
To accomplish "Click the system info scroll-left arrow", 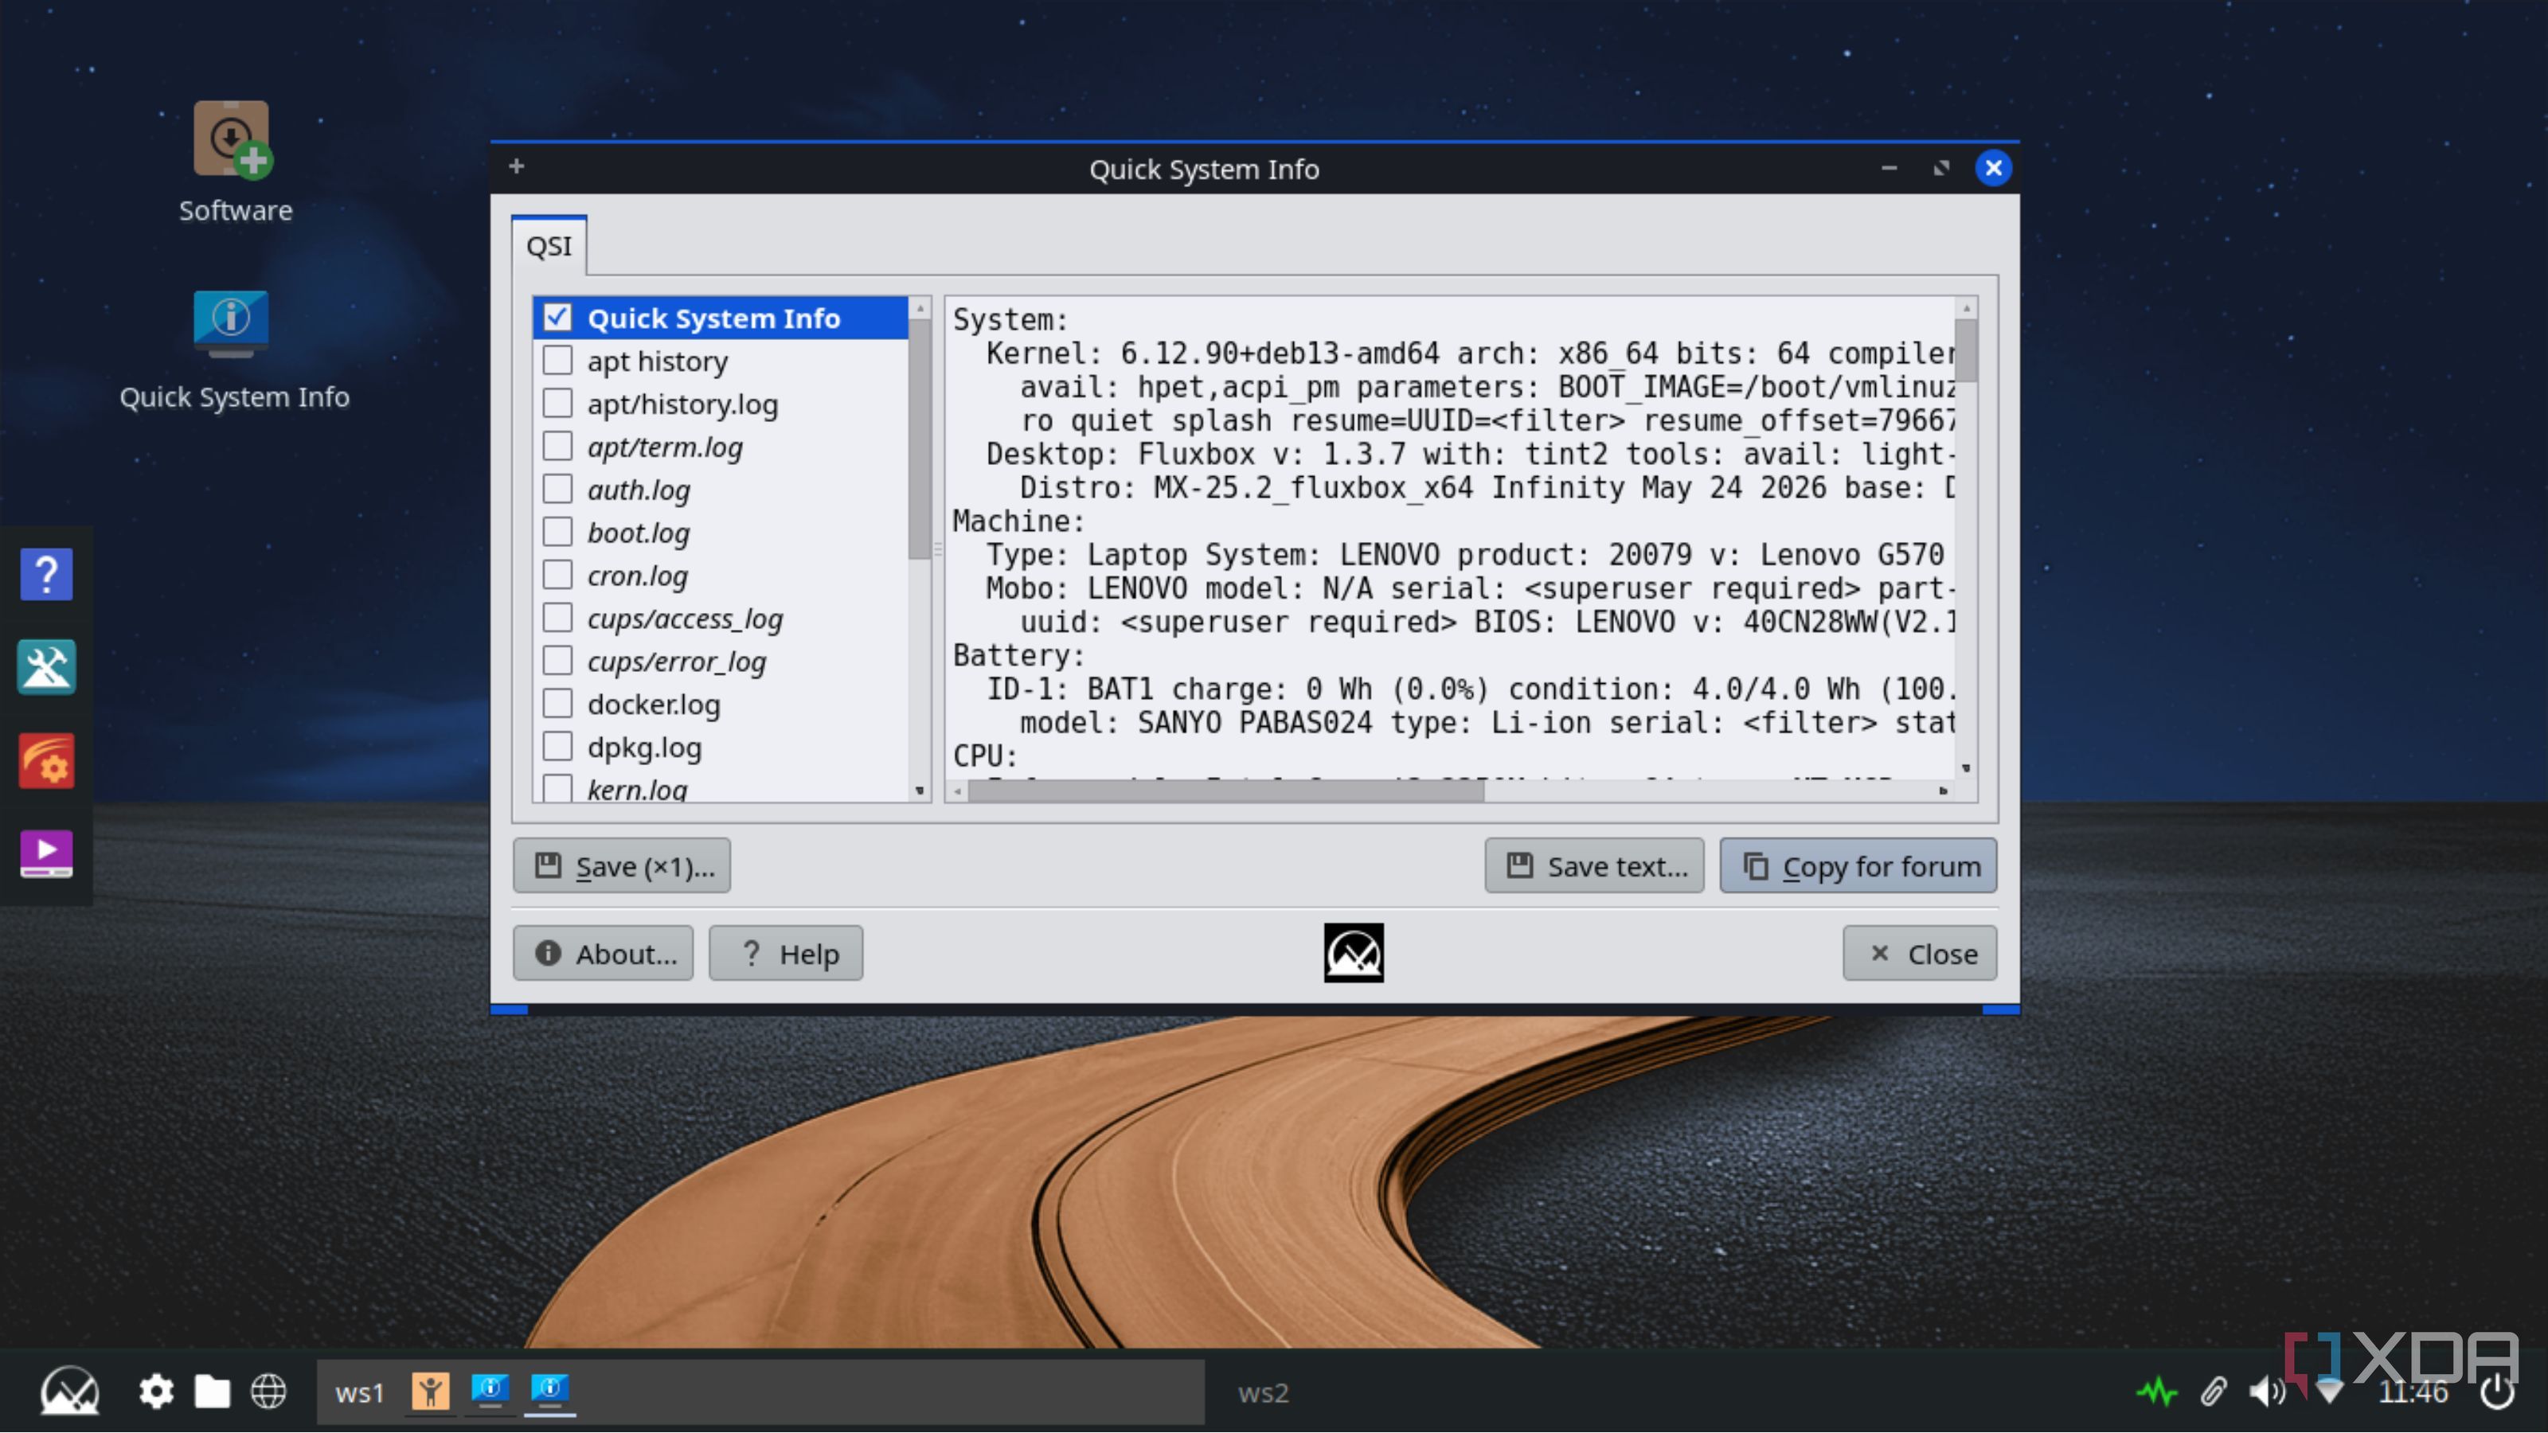I will click(957, 791).
